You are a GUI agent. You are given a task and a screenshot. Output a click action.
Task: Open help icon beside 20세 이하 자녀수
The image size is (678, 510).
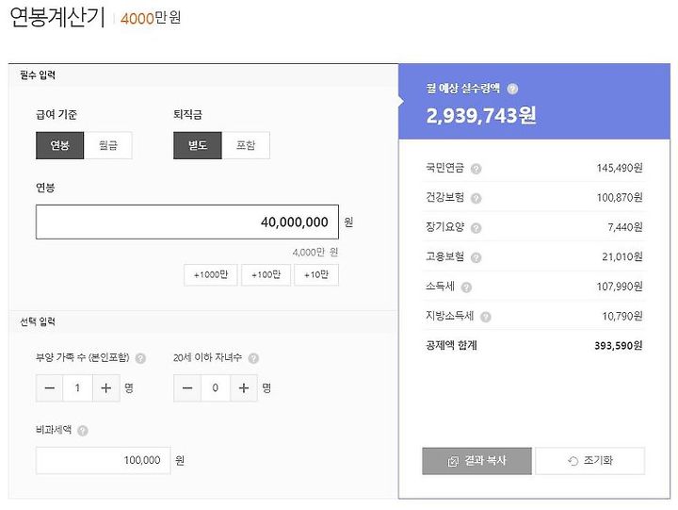pos(254,358)
